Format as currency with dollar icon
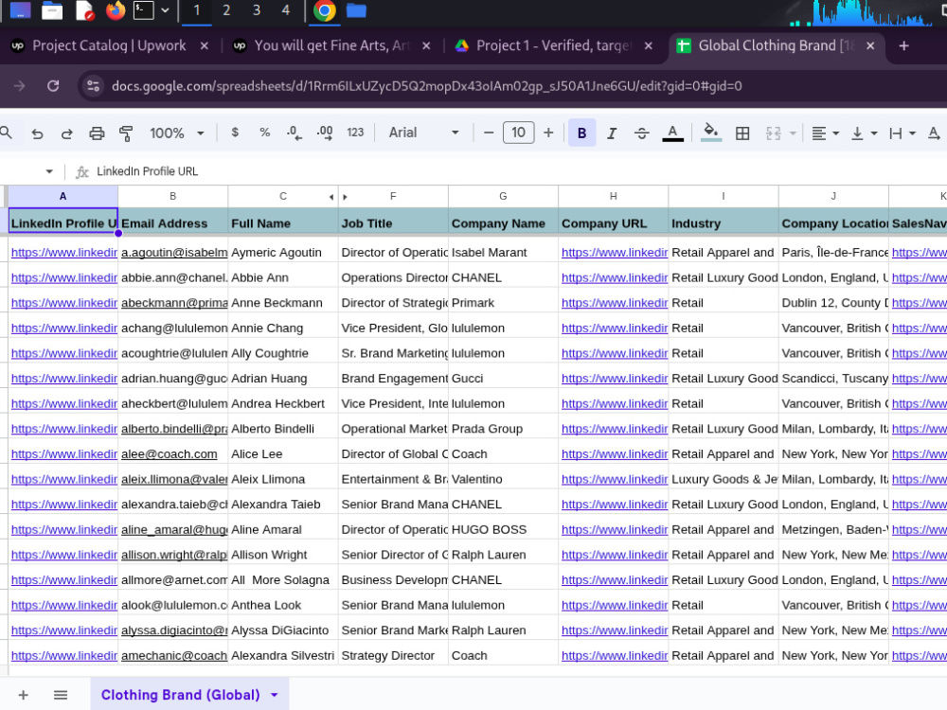The image size is (947, 710). pyautogui.click(x=235, y=133)
